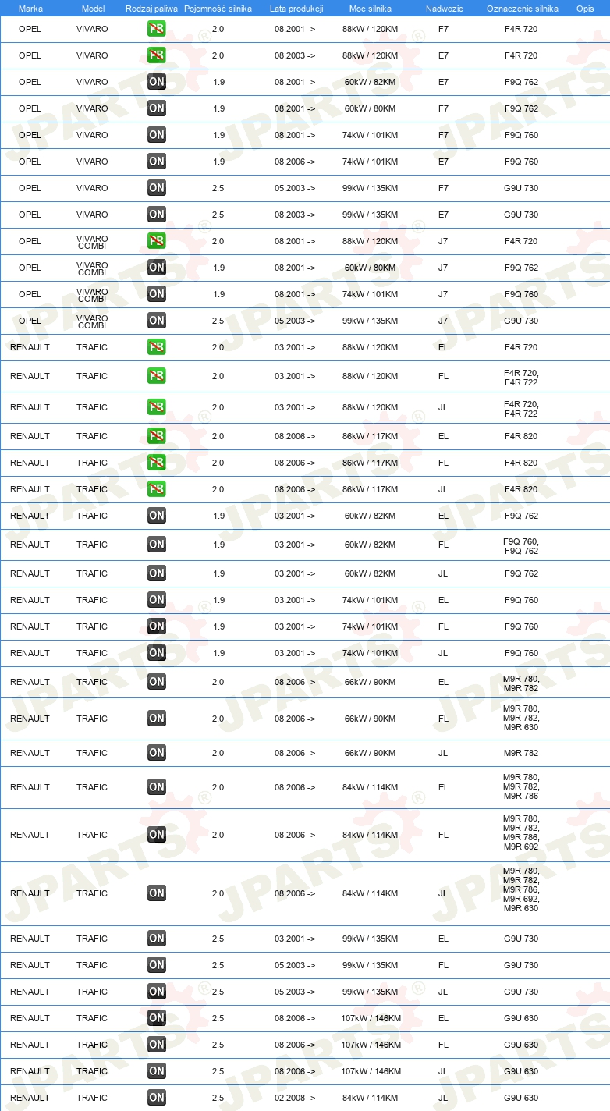Click petrol icon in Opel Vivaro E7 2.0 row
This screenshot has height=1111, width=610.
tap(157, 55)
